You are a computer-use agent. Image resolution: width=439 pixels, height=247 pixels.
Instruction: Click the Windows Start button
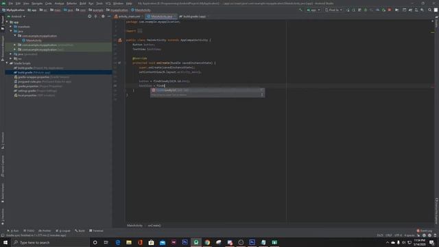5,242
